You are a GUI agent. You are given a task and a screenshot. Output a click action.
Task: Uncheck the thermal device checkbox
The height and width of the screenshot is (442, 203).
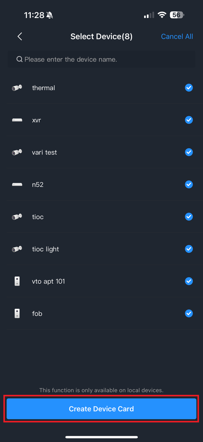point(189,88)
